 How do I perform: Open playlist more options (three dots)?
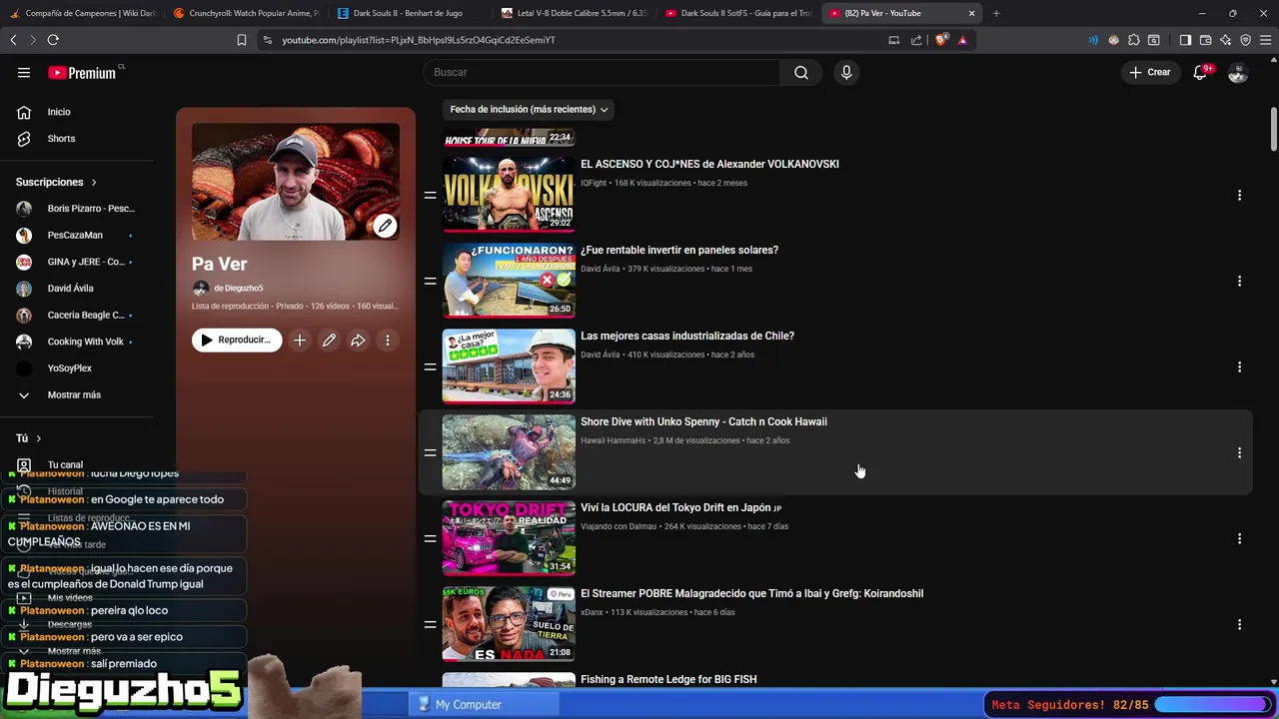pos(388,341)
